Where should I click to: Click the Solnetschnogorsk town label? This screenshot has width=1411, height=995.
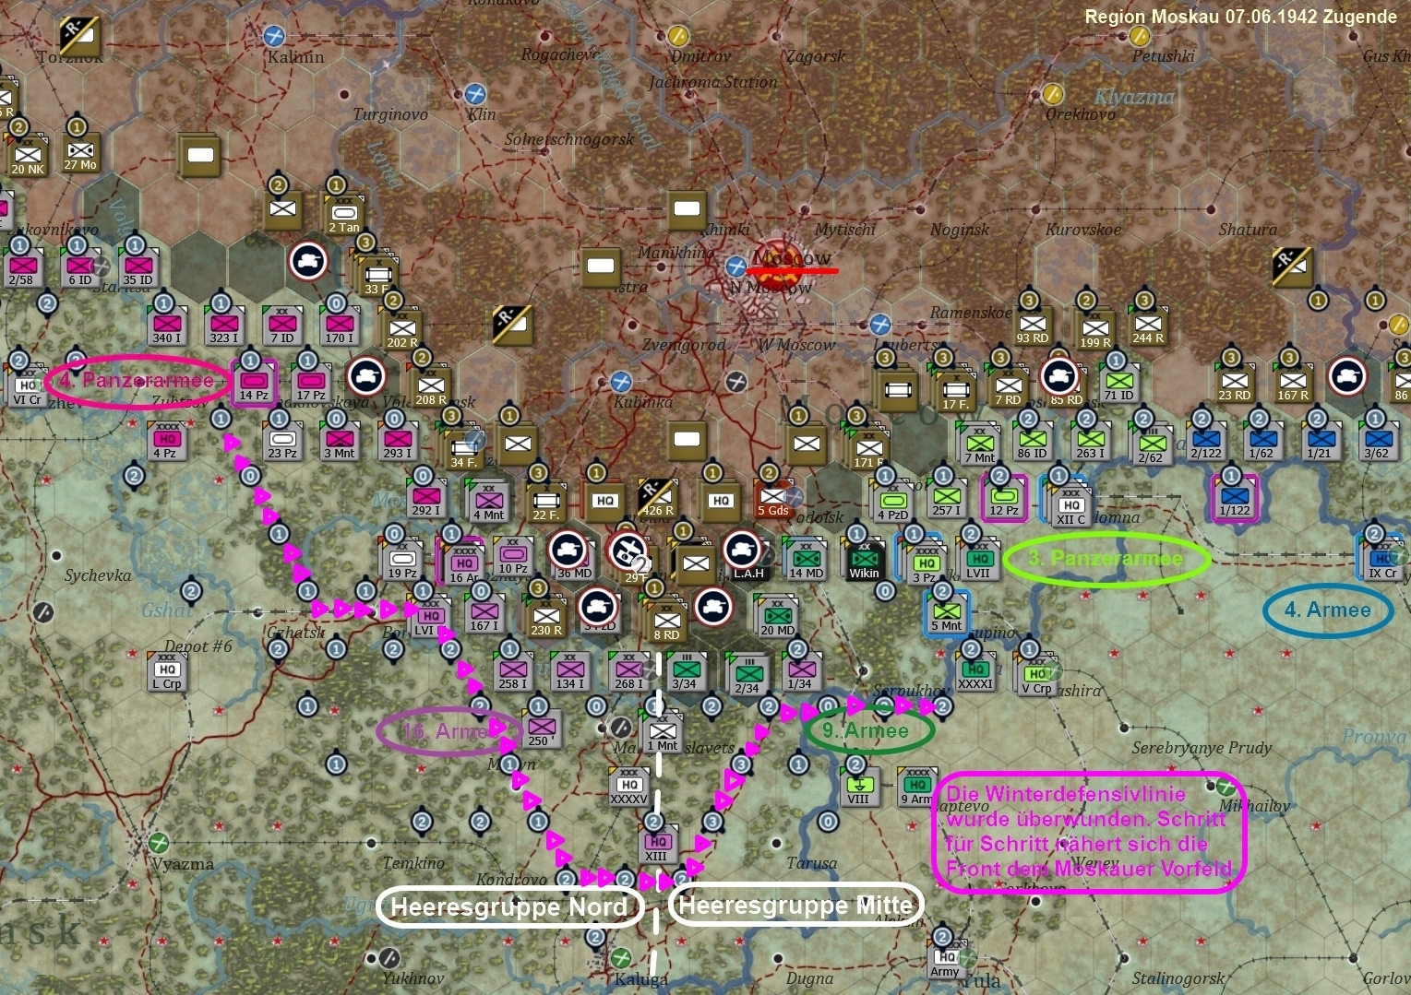pyautogui.click(x=569, y=139)
